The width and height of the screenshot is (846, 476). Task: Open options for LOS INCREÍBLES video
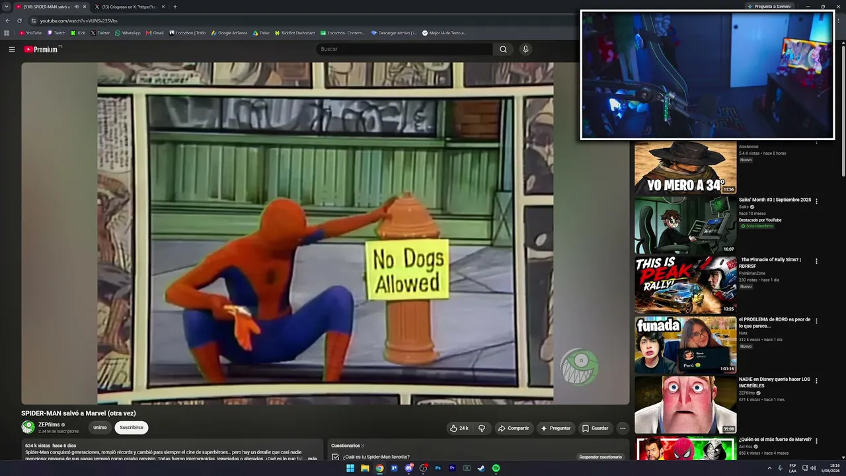click(816, 381)
